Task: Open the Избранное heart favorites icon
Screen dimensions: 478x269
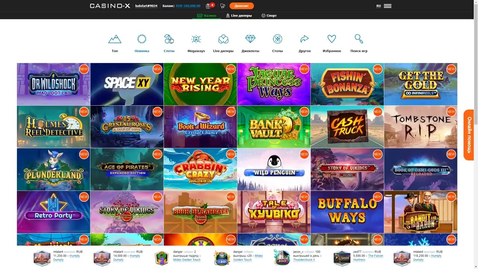Action: click(332, 39)
